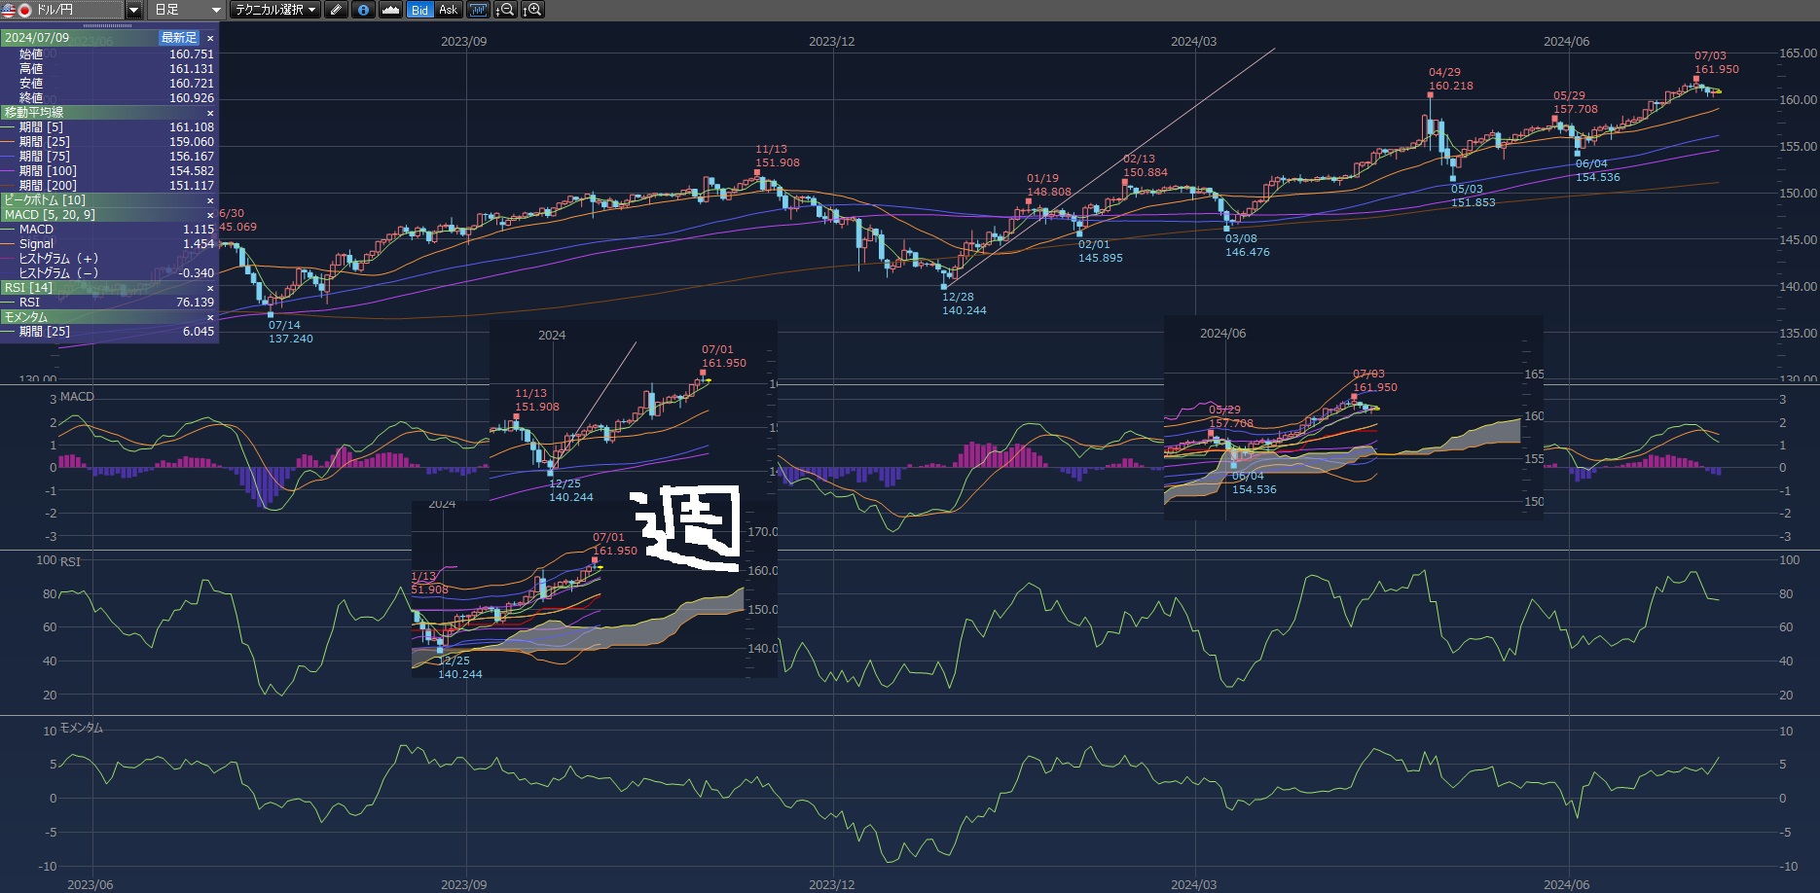Click the zoom in magnifier icon
This screenshot has width=1820, height=893.
point(532,10)
